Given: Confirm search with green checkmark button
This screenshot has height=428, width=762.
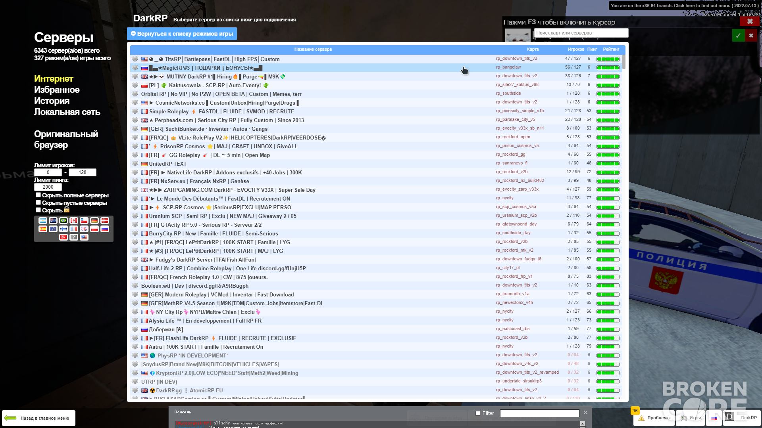Looking at the screenshot, I should [738, 36].
